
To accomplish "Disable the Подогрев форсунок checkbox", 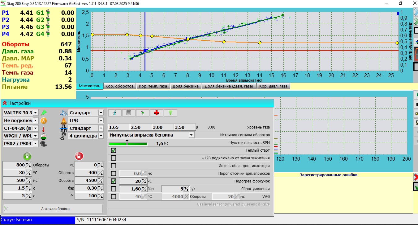I will (x=114, y=181).
